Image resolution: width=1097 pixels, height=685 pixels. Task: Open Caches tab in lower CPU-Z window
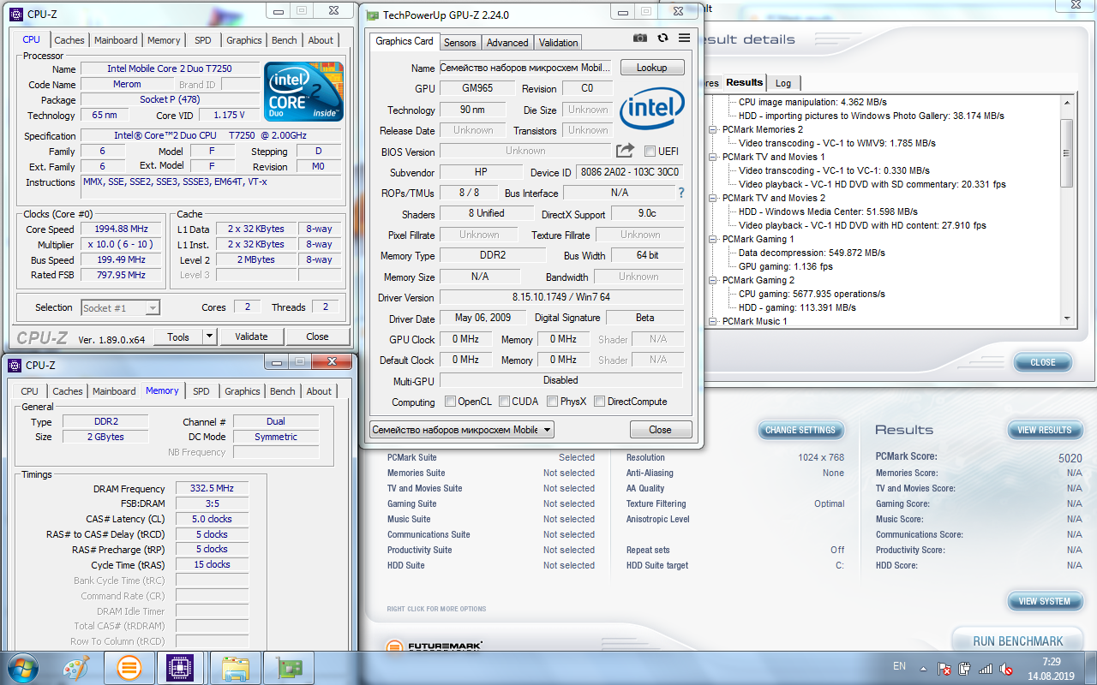click(68, 391)
